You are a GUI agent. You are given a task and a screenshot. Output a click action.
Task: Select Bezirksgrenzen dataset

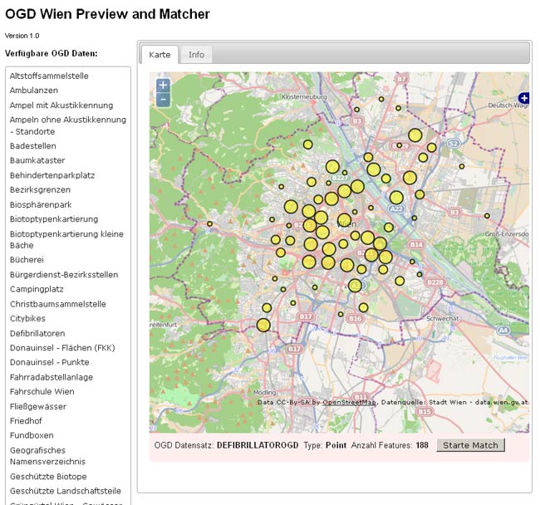(x=40, y=189)
